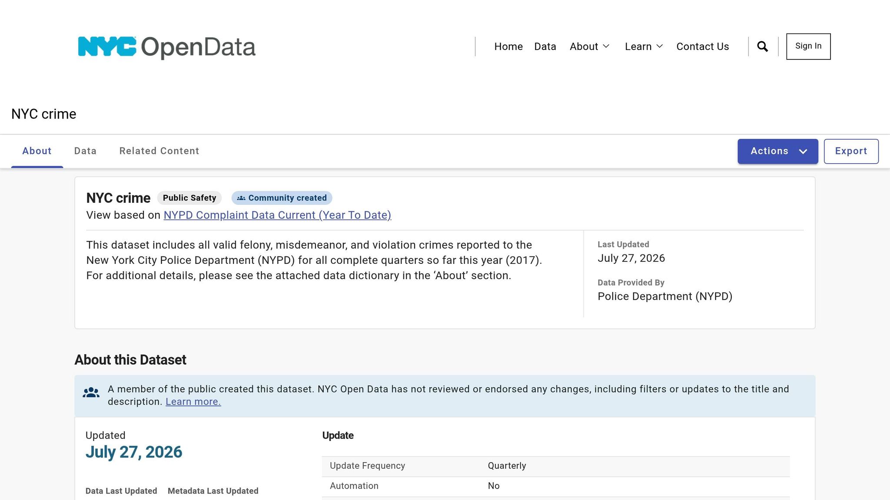Open Data in the top navigation
This screenshot has height=500, width=890.
point(545,46)
